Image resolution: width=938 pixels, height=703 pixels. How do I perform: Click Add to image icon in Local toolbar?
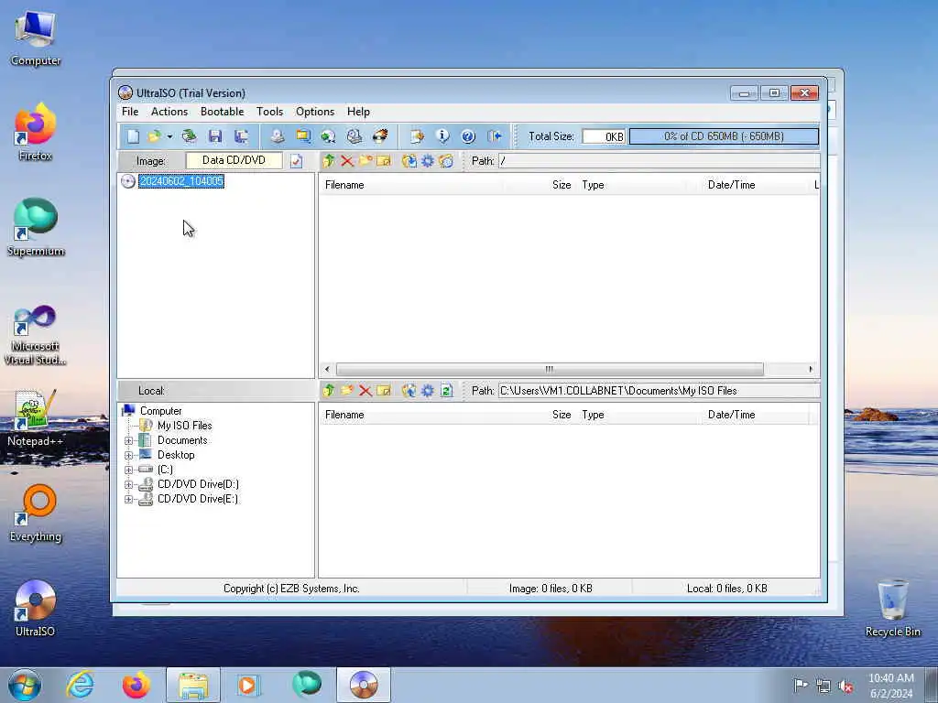[409, 390]
